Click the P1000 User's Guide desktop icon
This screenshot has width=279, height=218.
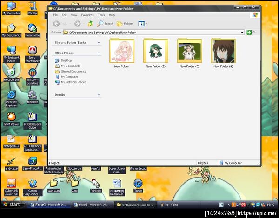33,121
